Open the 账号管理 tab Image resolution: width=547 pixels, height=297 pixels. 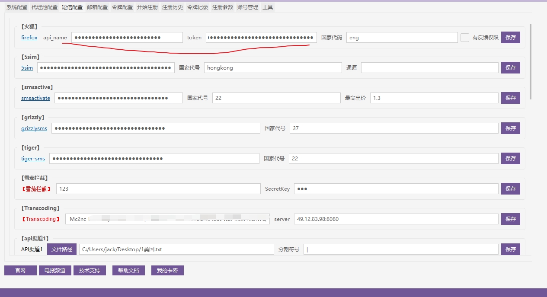[248, 7]
